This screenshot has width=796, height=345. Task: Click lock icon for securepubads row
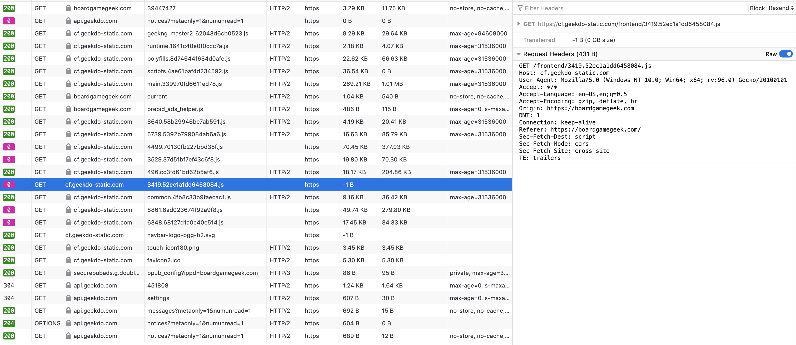[69, 273]
